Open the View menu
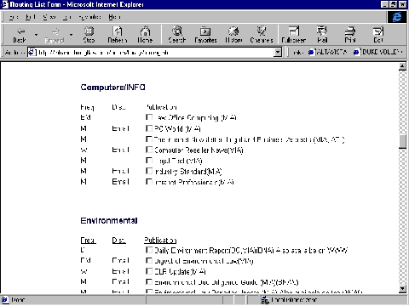This screenshot has width=409, height=306. 49,17
